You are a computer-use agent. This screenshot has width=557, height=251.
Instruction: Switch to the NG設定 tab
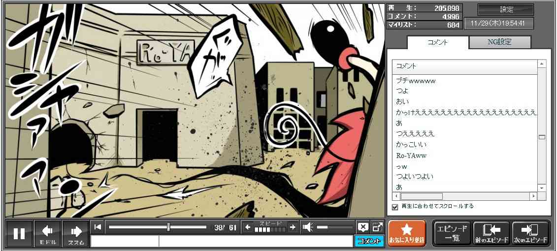(499, 42)
